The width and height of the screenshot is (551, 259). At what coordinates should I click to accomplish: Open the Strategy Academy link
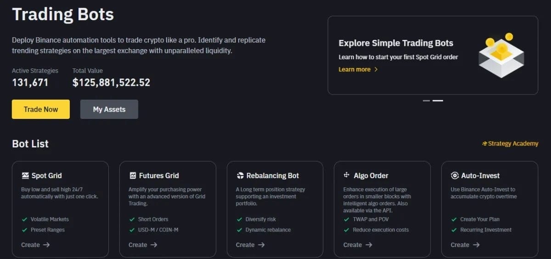[x=512, y=144]
